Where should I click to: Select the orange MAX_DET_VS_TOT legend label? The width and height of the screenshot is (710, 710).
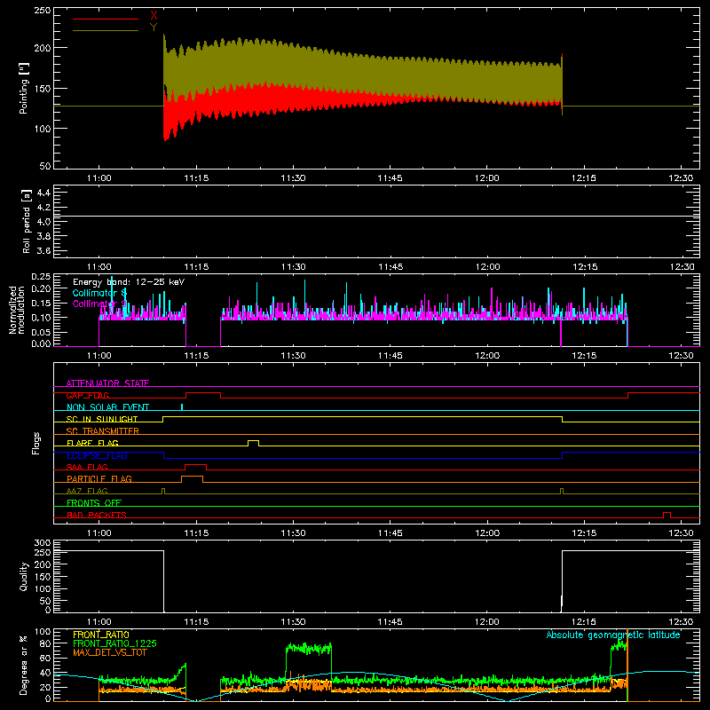(110, 652)
